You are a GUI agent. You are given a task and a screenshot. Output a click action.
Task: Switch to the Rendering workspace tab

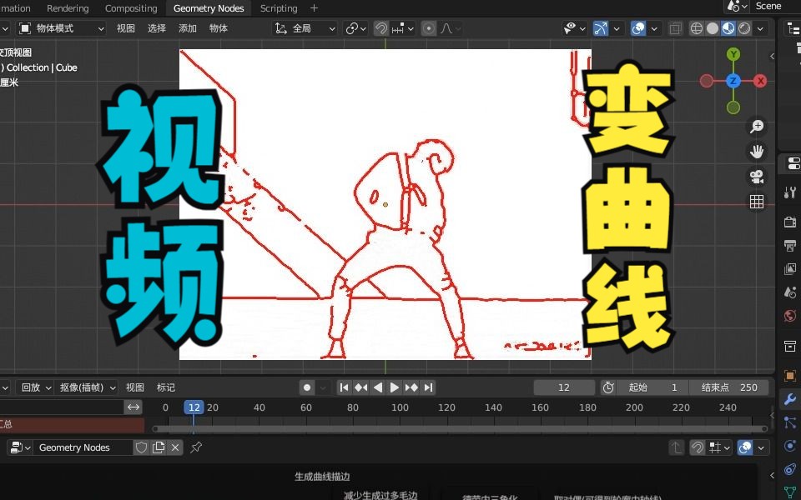tap(68, 8)
